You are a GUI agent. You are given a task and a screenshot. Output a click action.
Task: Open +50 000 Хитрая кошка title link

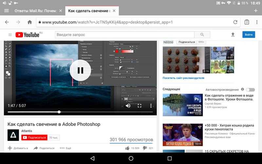[229, 127]
